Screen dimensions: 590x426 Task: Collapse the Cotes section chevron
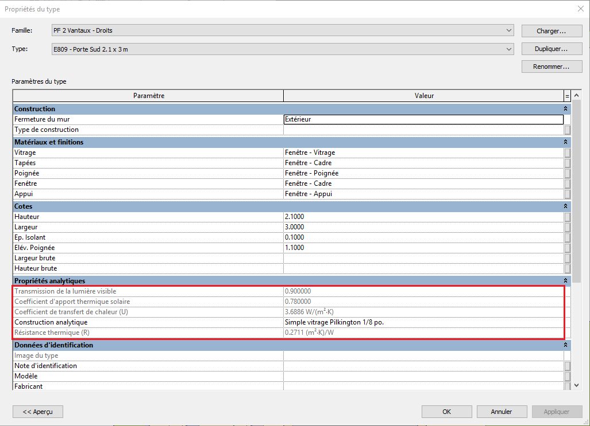[x=565, y=206]
